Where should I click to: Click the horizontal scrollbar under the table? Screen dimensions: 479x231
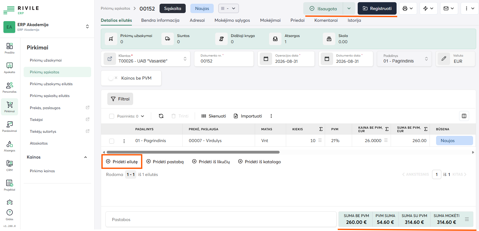[193, 152]
